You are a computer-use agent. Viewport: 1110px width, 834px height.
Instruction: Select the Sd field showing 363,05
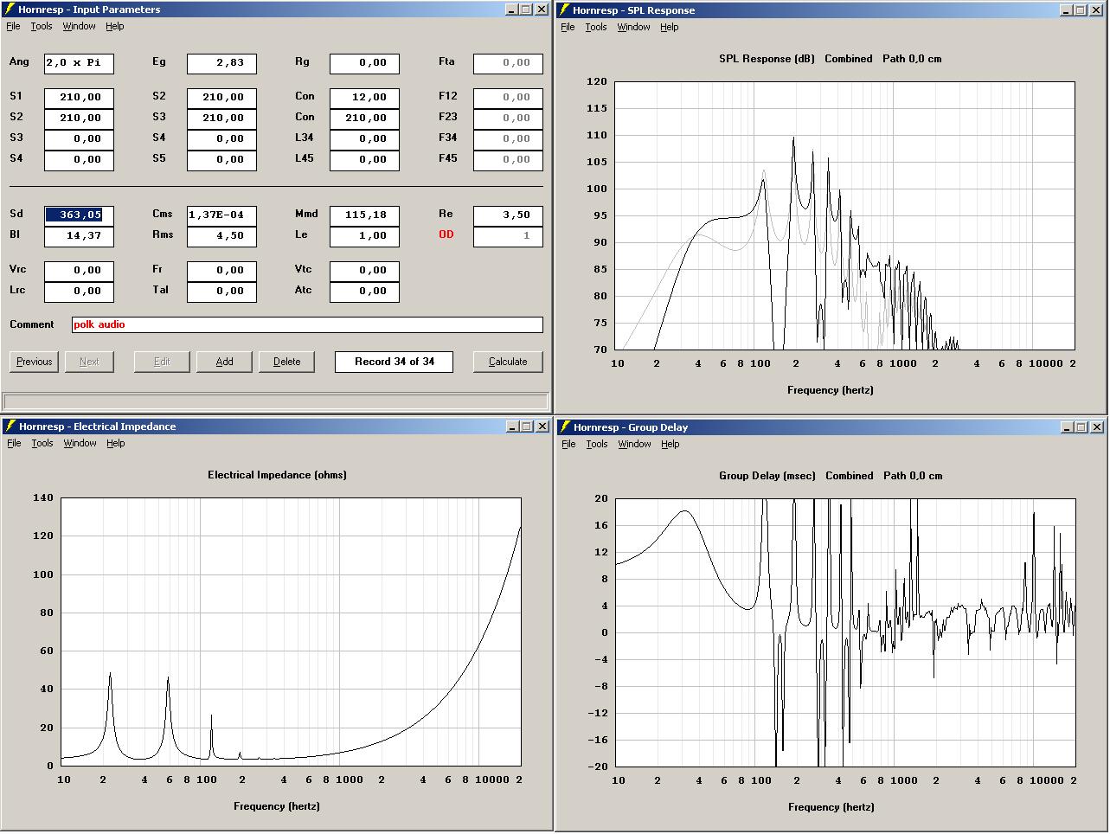click(x=79, y=215)
